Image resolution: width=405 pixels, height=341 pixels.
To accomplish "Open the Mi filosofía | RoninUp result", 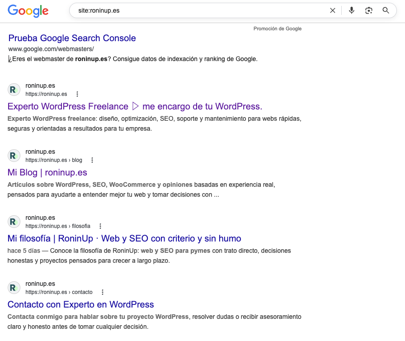I will [x=124, y=238].
